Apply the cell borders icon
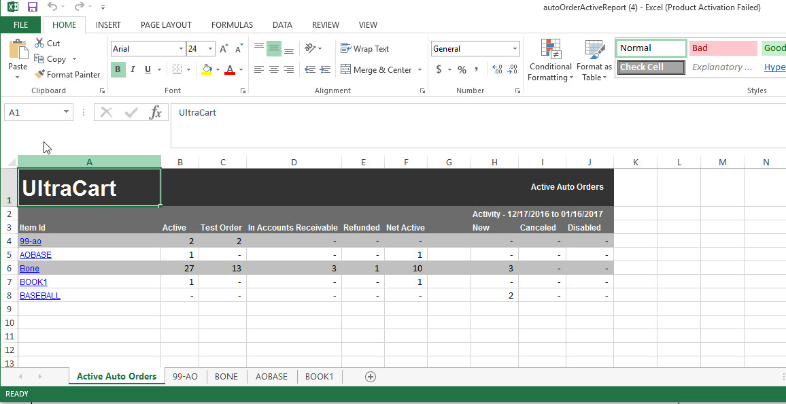Image resolution: width=786 pixels, height=404 pixels. pos(177,69)
